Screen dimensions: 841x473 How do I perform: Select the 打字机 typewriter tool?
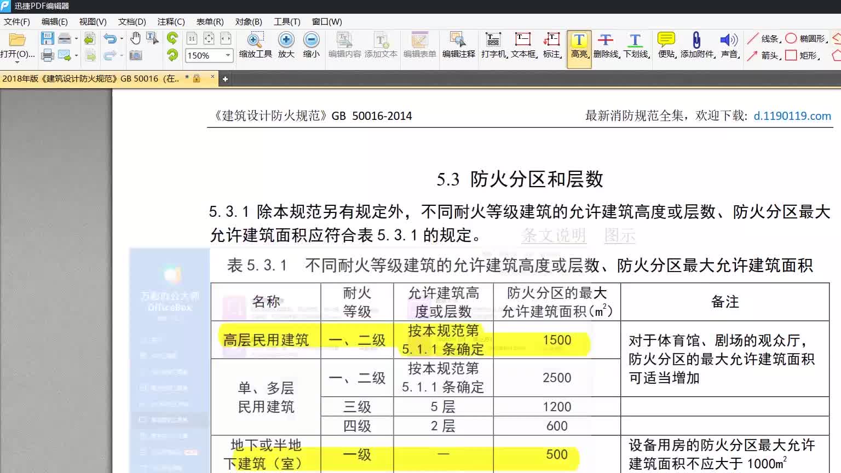coord(494,45)
